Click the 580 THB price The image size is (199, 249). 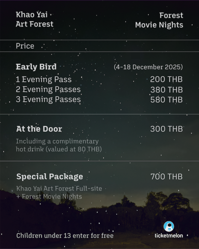(x=166, y=100)
